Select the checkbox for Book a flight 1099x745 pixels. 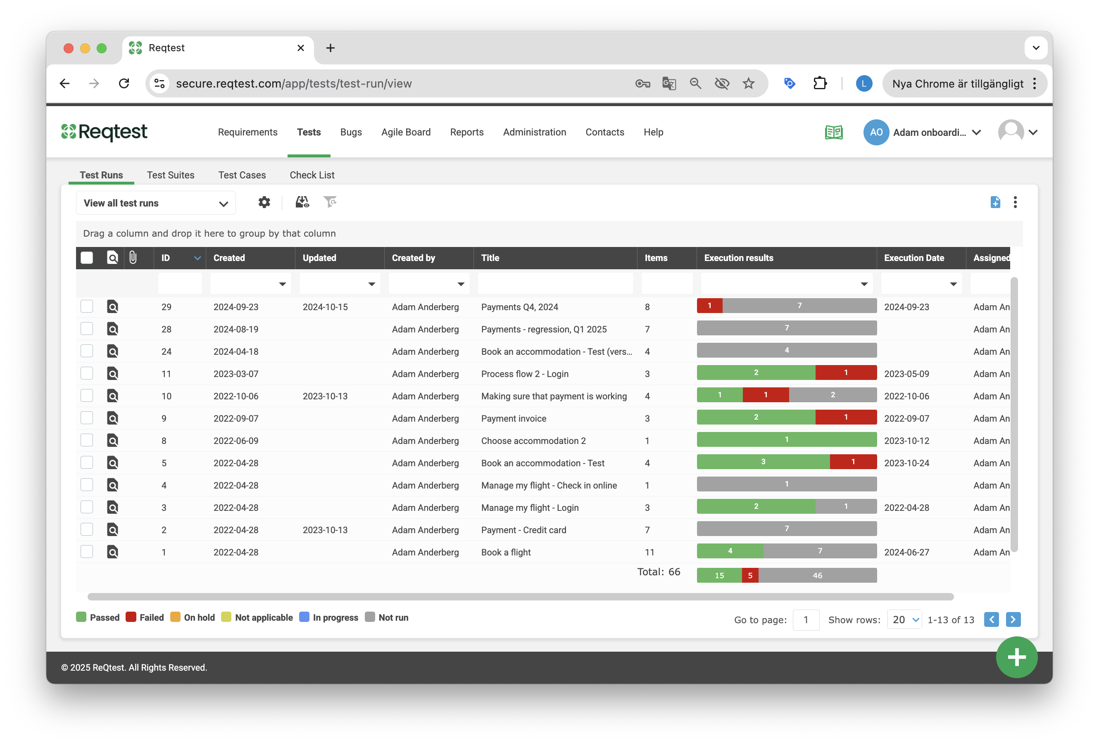click(86, 551)
